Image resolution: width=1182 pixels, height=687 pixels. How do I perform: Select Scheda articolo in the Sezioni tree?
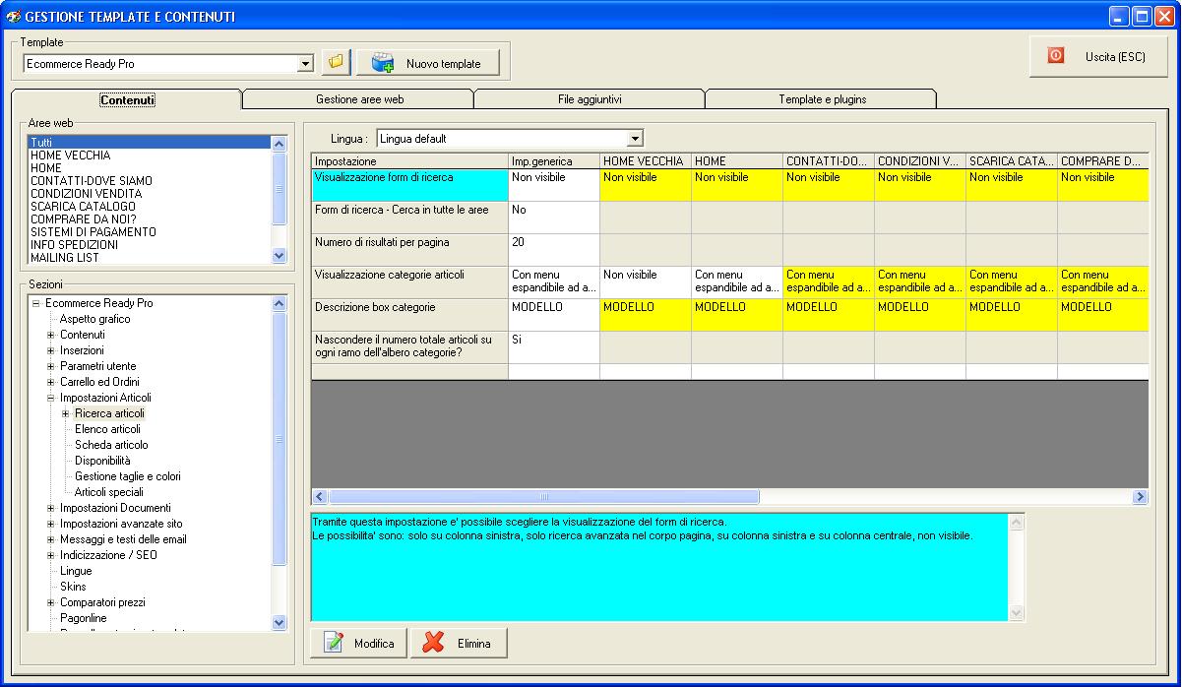click(x=111, y=445)
